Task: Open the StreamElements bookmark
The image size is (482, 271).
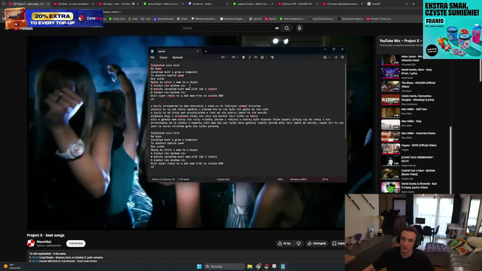Action: [x=164, y=19]
